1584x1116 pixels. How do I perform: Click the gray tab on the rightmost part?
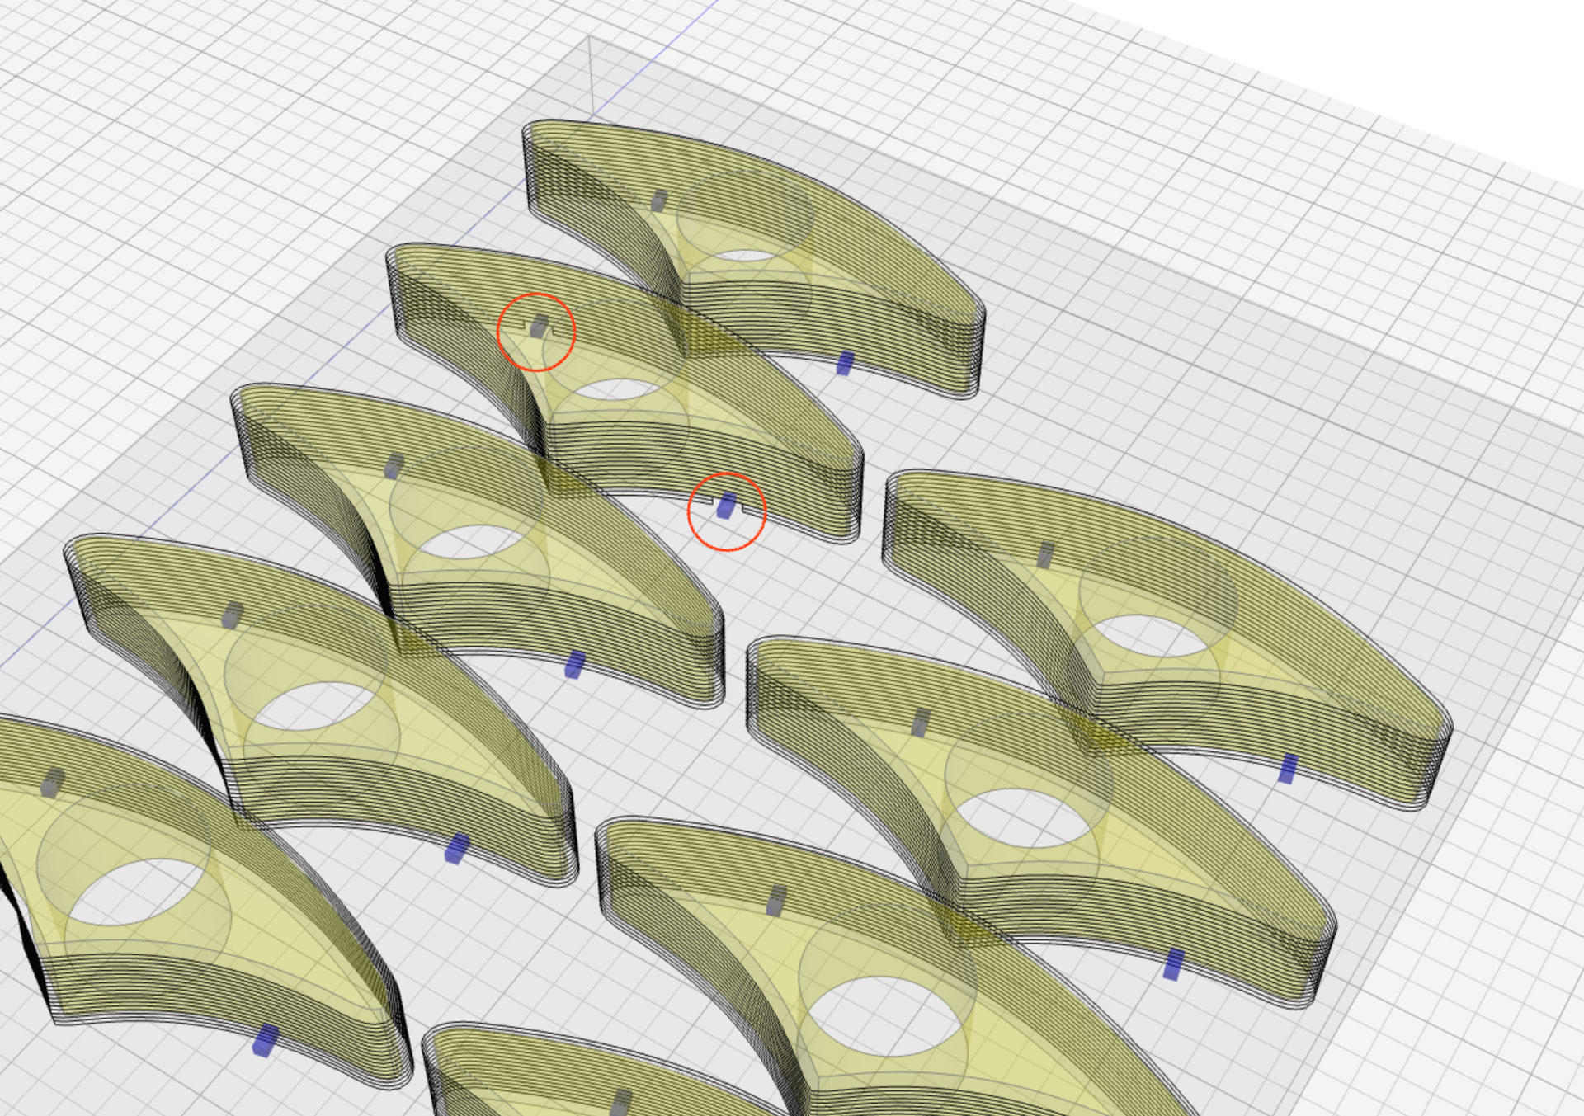pyautogui.click(x=1045, y=554)
